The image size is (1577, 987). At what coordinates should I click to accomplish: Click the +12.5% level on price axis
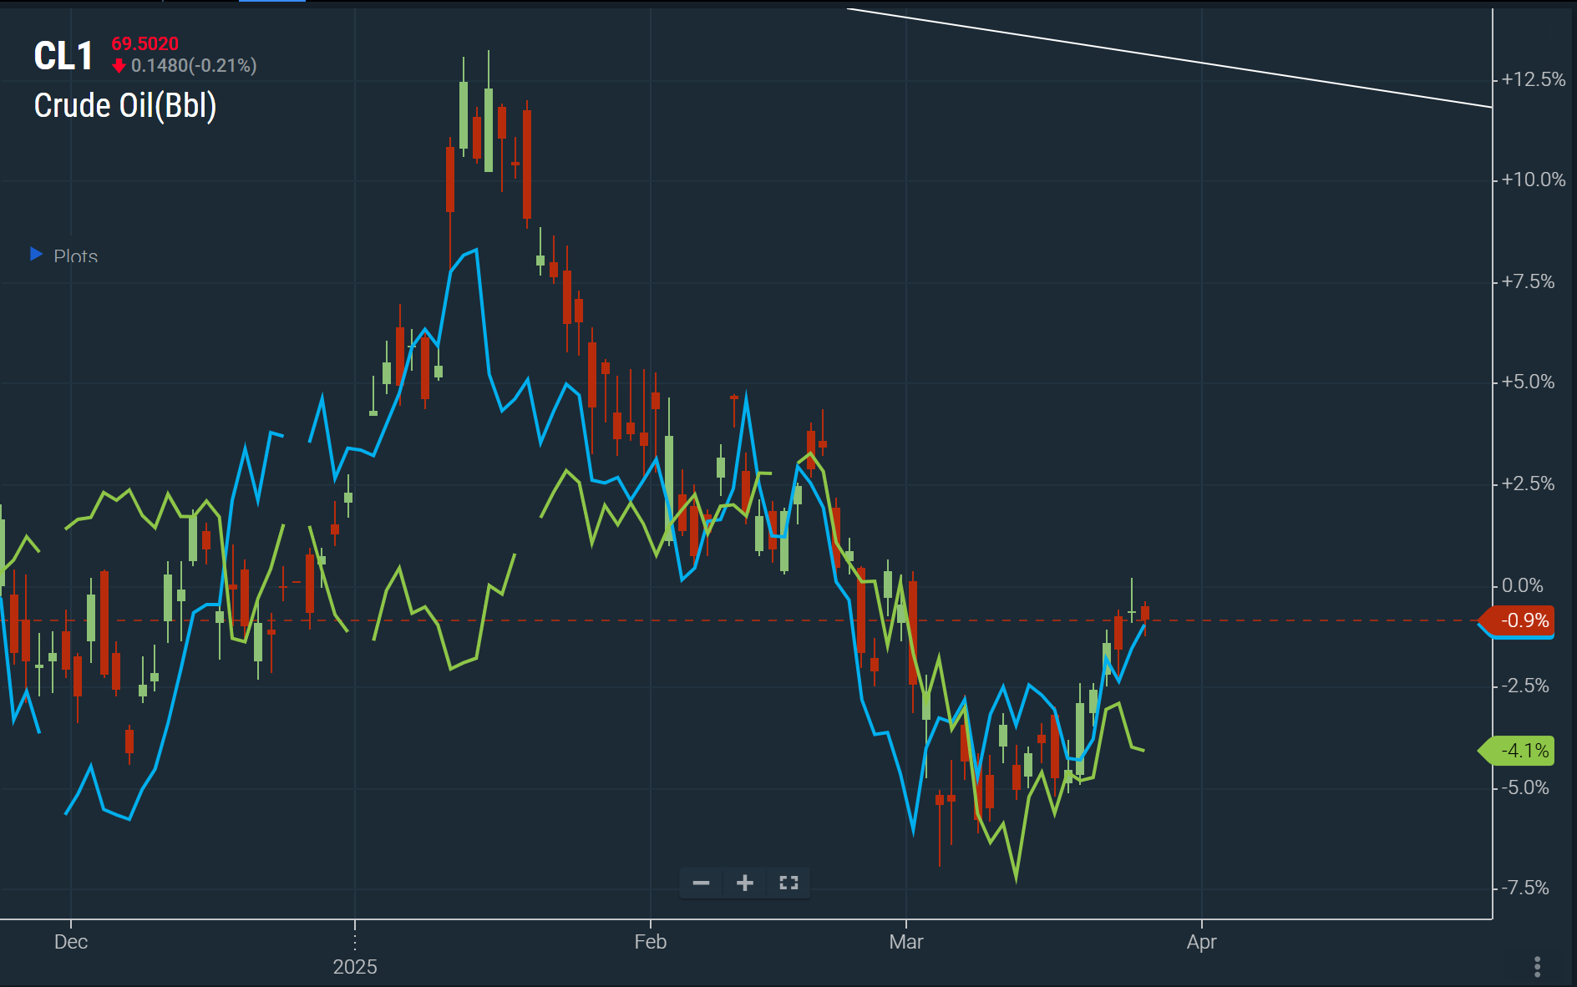(x=1533, y=79)
